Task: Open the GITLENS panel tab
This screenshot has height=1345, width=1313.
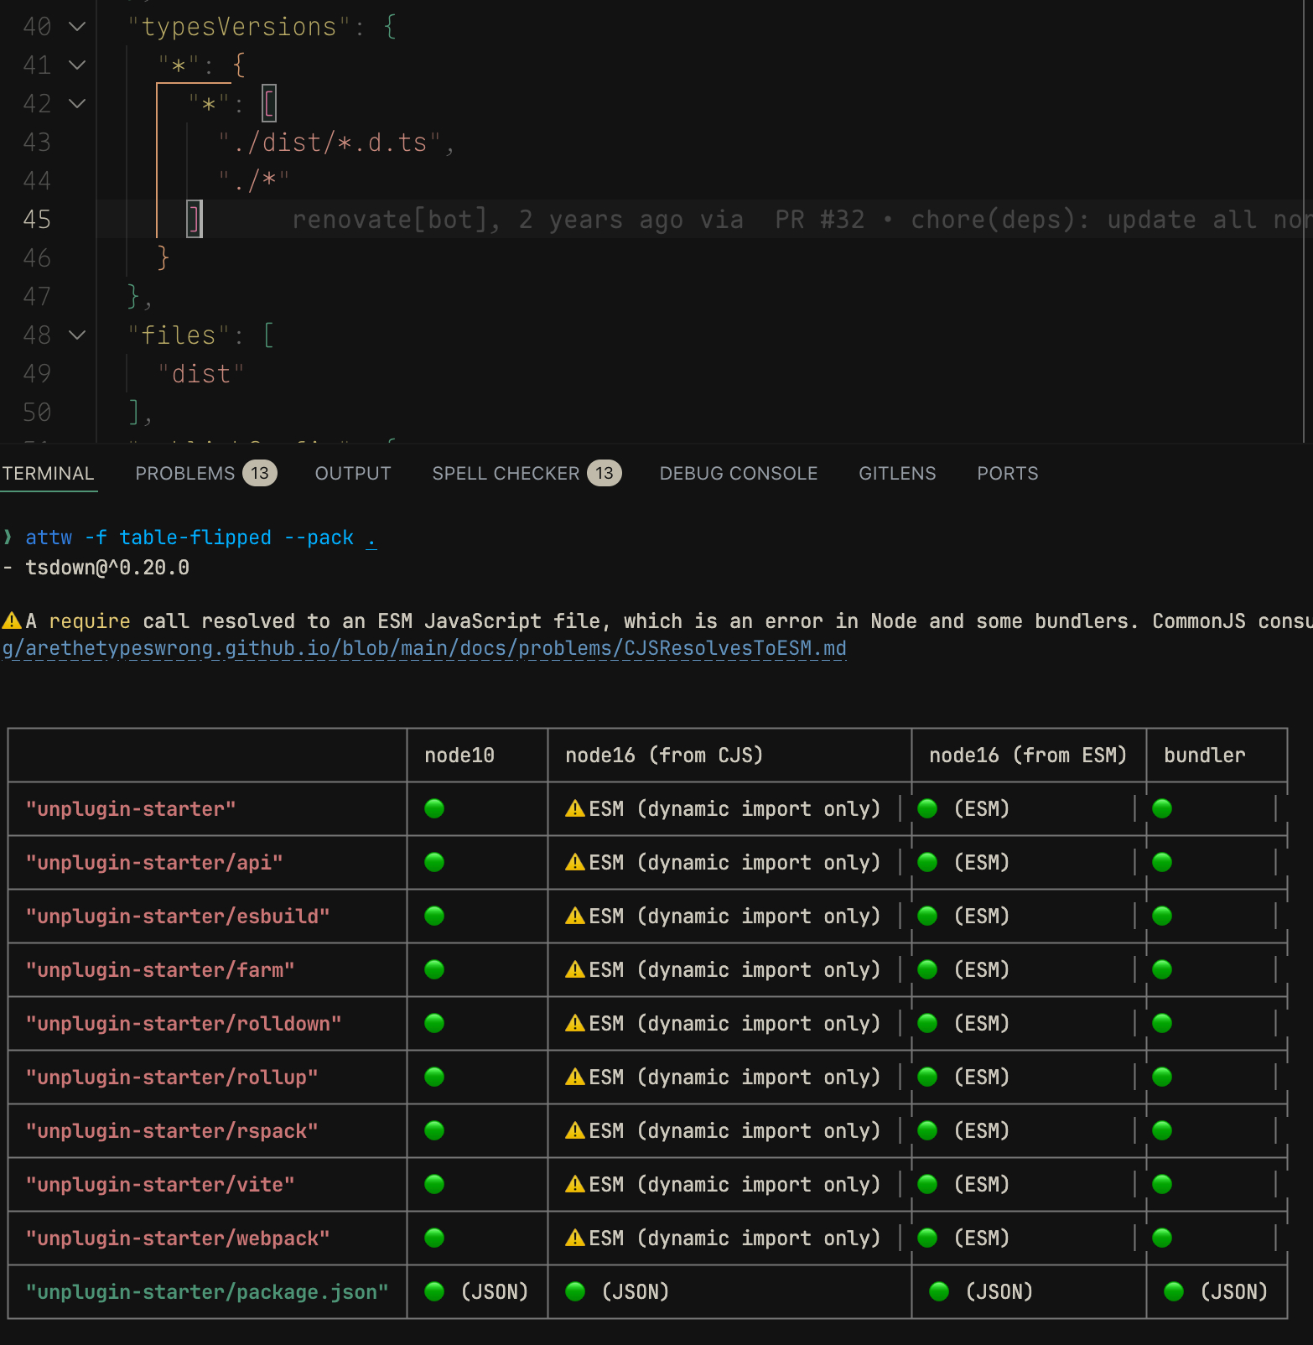Action: [897, 474]
